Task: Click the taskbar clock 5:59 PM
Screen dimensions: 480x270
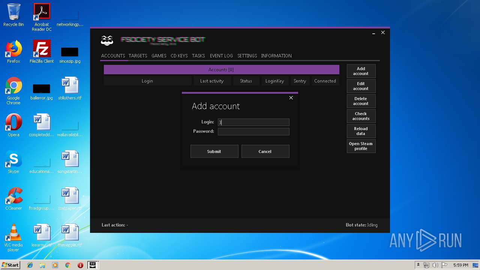Action: tap(461, 265)
